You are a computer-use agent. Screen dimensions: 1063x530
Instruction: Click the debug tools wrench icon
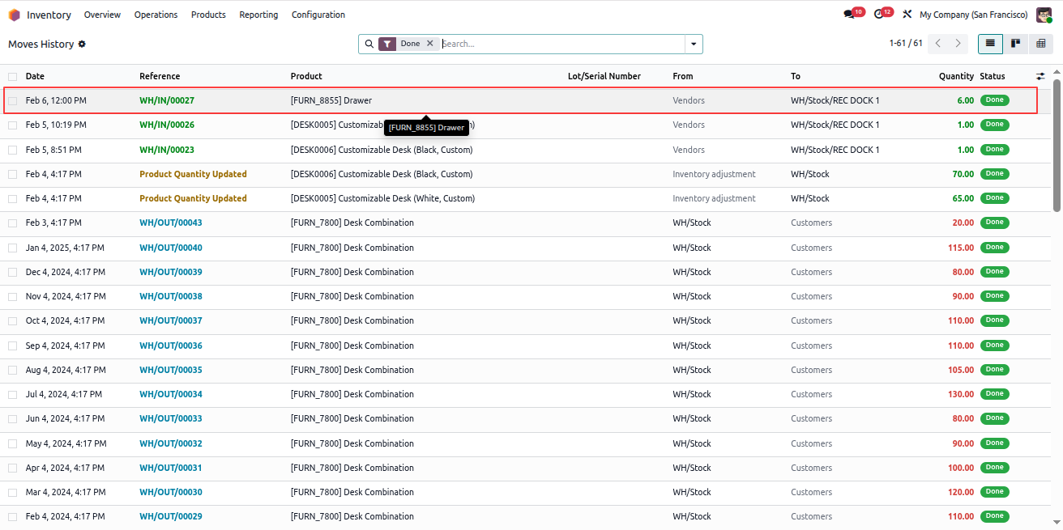coord(907,15)
